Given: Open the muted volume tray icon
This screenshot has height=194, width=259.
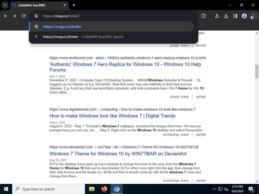Looking at the screenshot, I should [x=226, y=189].
